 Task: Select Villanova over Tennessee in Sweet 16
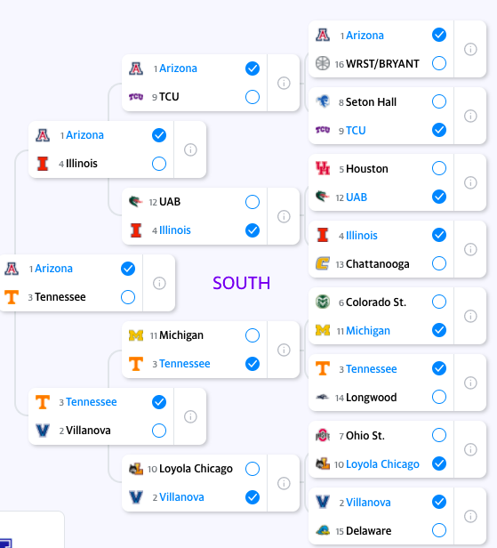coord(159,431)
